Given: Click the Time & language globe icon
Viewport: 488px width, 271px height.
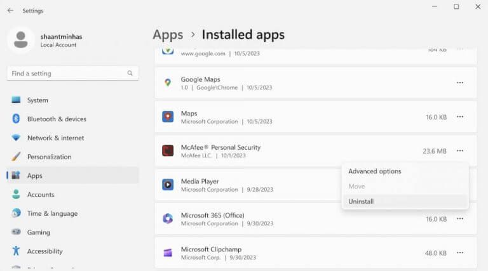Looking at the screenshot, I should point(16,213).
